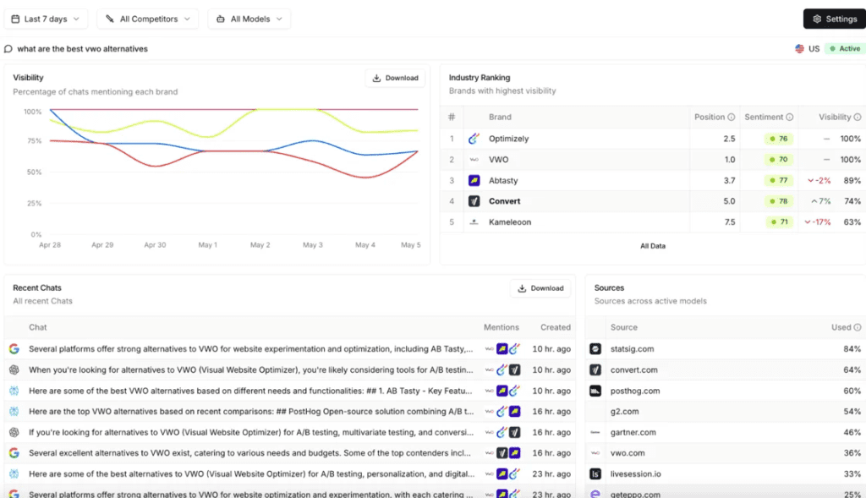Download the Visibility chart data
The width and height of the screenshot is (866, 498).
point(396,78)
